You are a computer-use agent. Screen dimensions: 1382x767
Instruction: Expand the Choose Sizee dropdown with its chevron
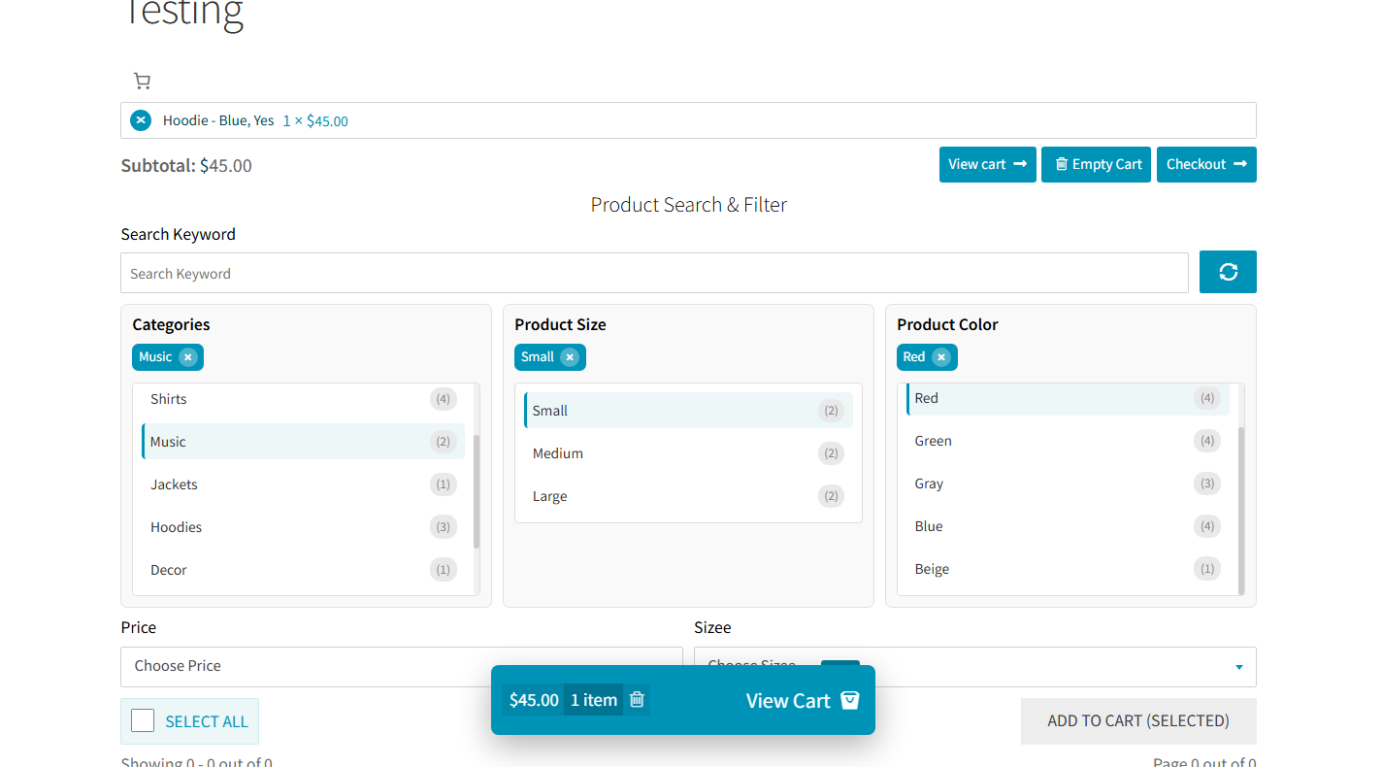(x=1238, y=667)
